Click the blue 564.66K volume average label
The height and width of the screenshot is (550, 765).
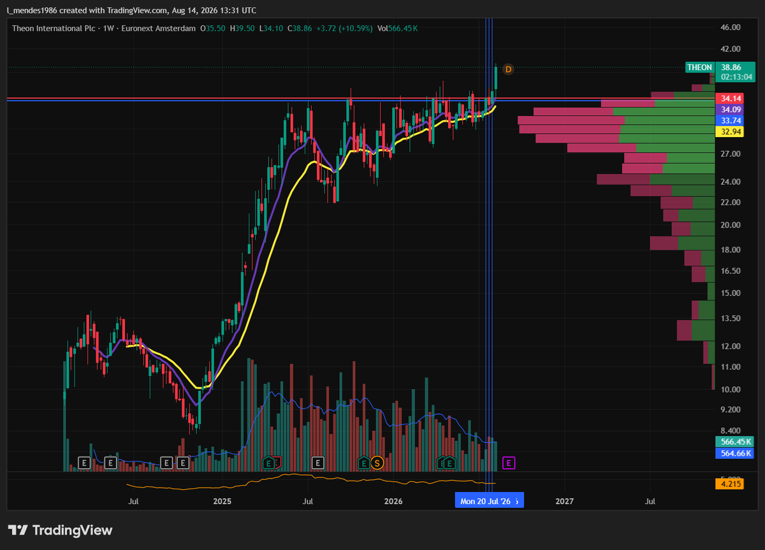tap(735, 453)
